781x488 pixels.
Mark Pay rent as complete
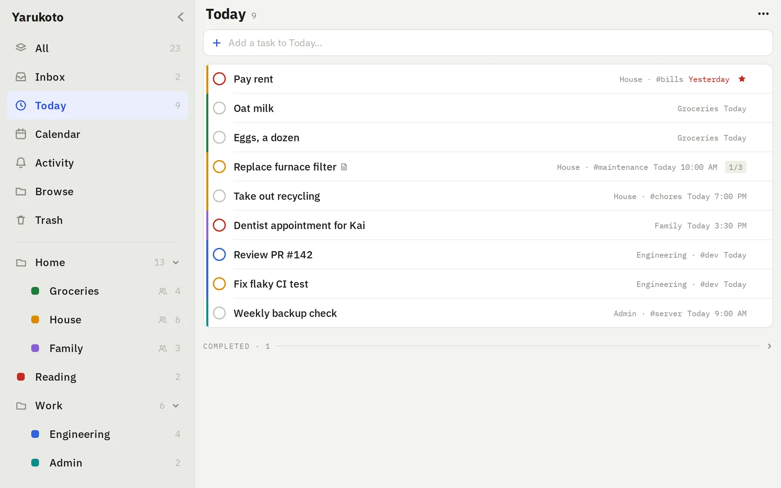tap(220, 79)
